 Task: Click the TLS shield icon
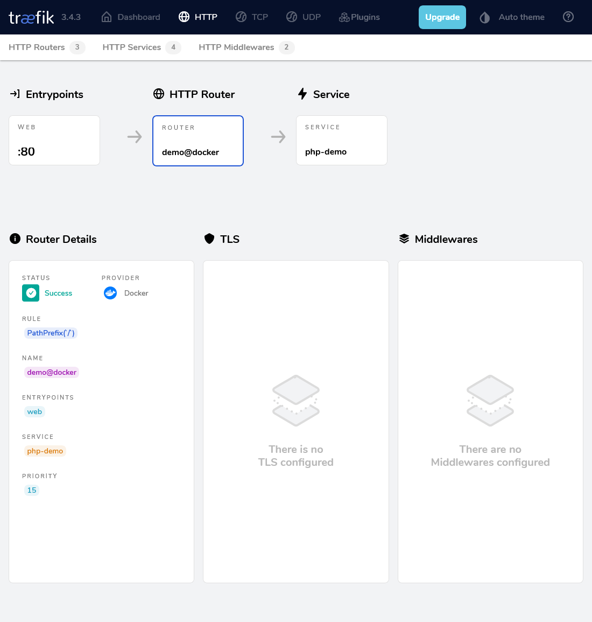point(209,239)
